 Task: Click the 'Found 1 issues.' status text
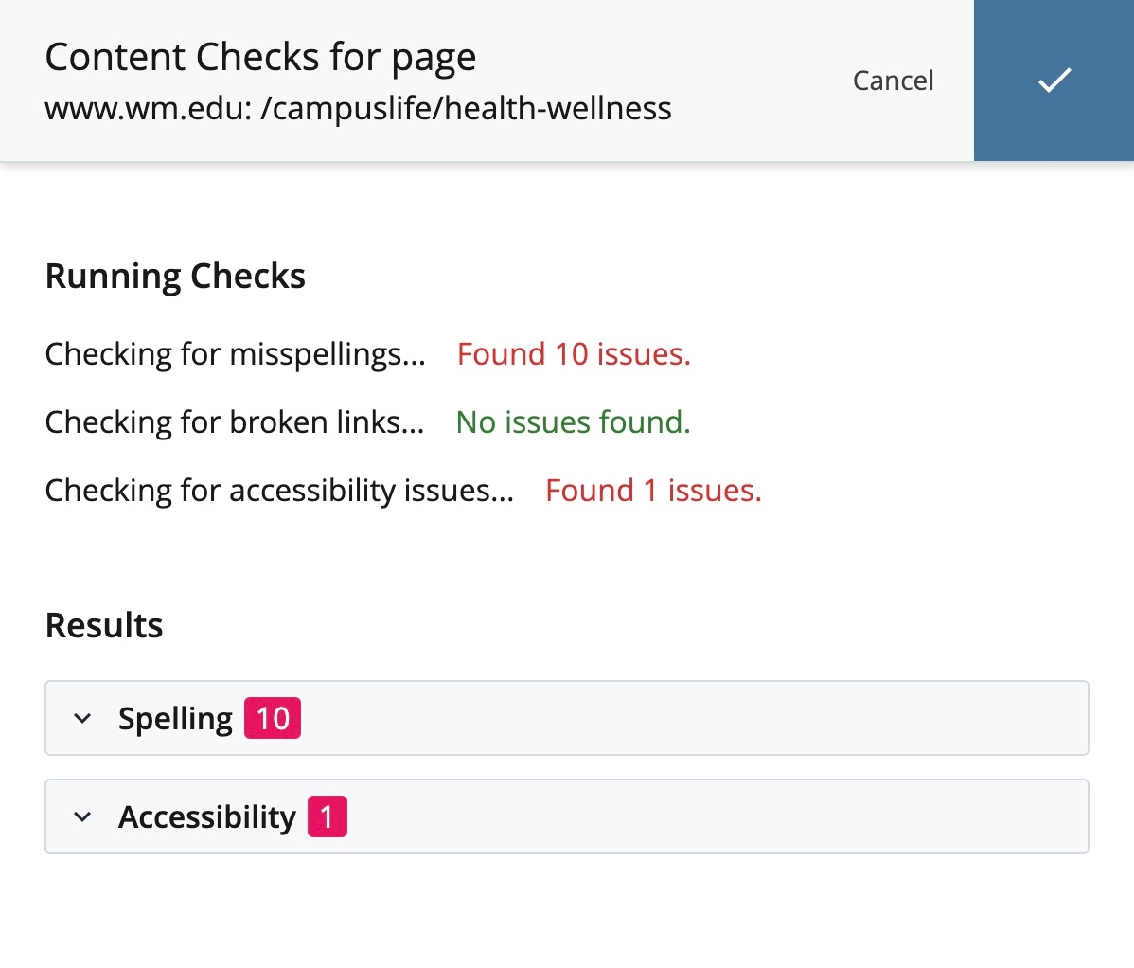653,491
